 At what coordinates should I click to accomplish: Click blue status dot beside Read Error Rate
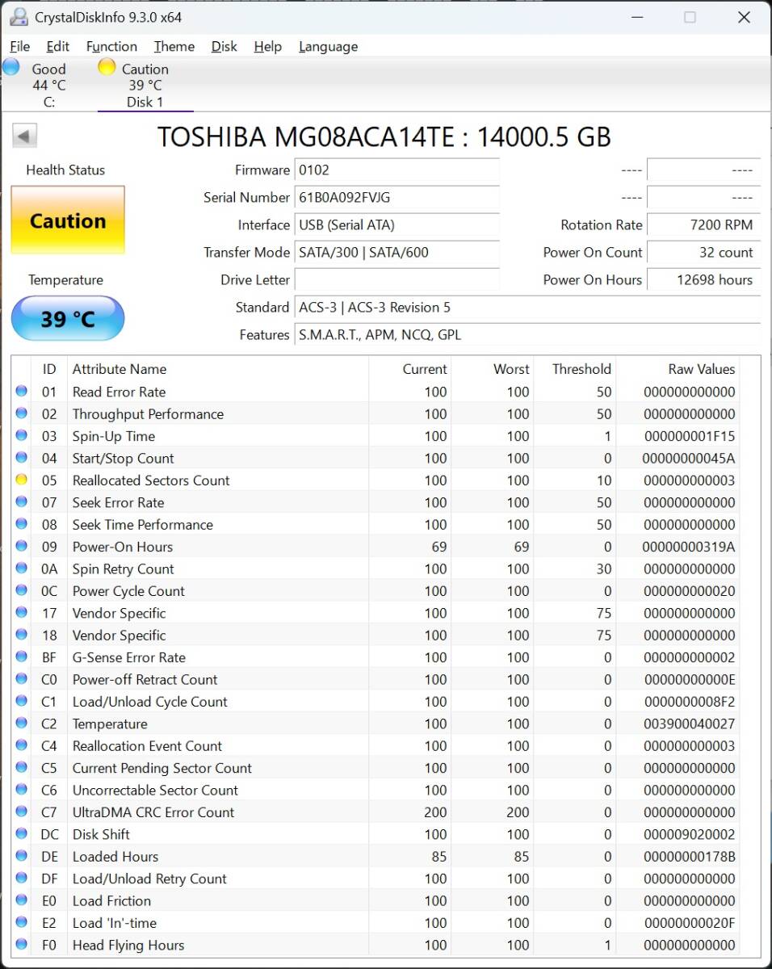click(21, 392)
